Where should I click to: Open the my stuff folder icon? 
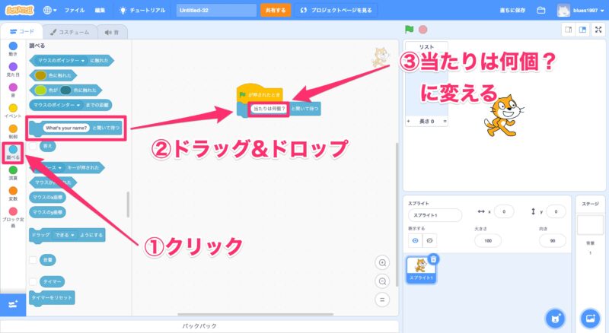[541, 11]
